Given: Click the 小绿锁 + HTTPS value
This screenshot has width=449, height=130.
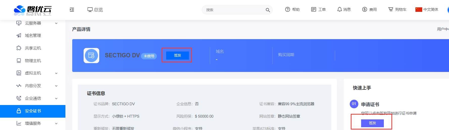Looking at the screenshot, I should pos(126,116).
